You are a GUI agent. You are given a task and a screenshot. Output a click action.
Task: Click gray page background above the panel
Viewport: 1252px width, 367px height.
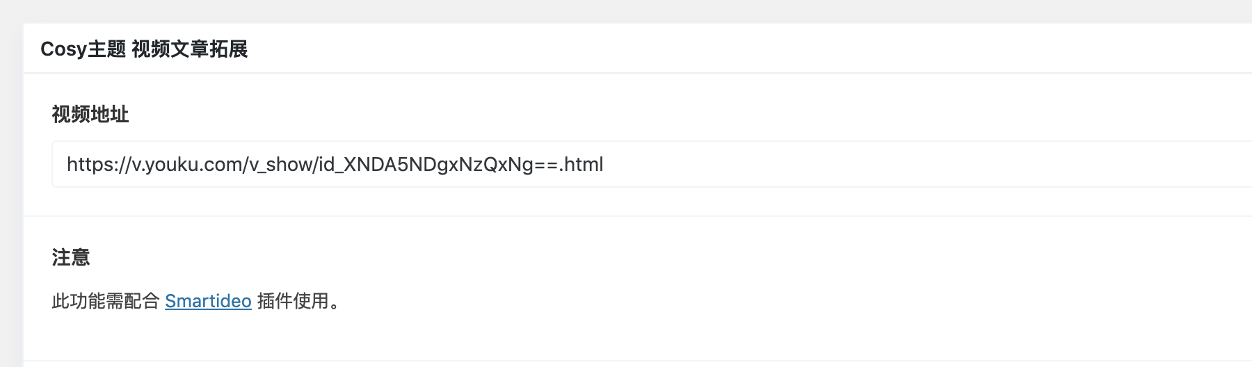click(x=626, y=10)
